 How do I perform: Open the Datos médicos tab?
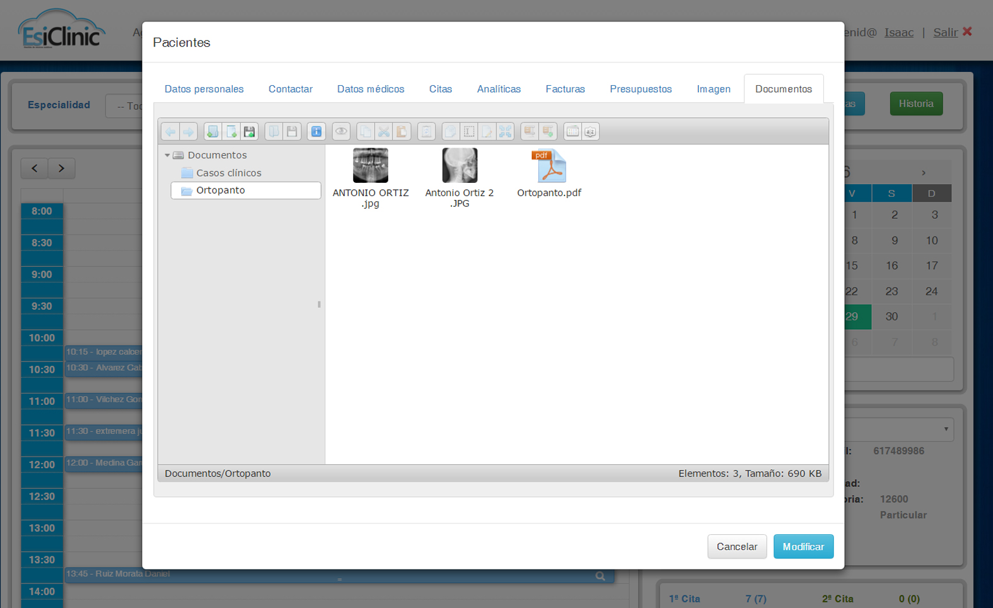point(370,89)
